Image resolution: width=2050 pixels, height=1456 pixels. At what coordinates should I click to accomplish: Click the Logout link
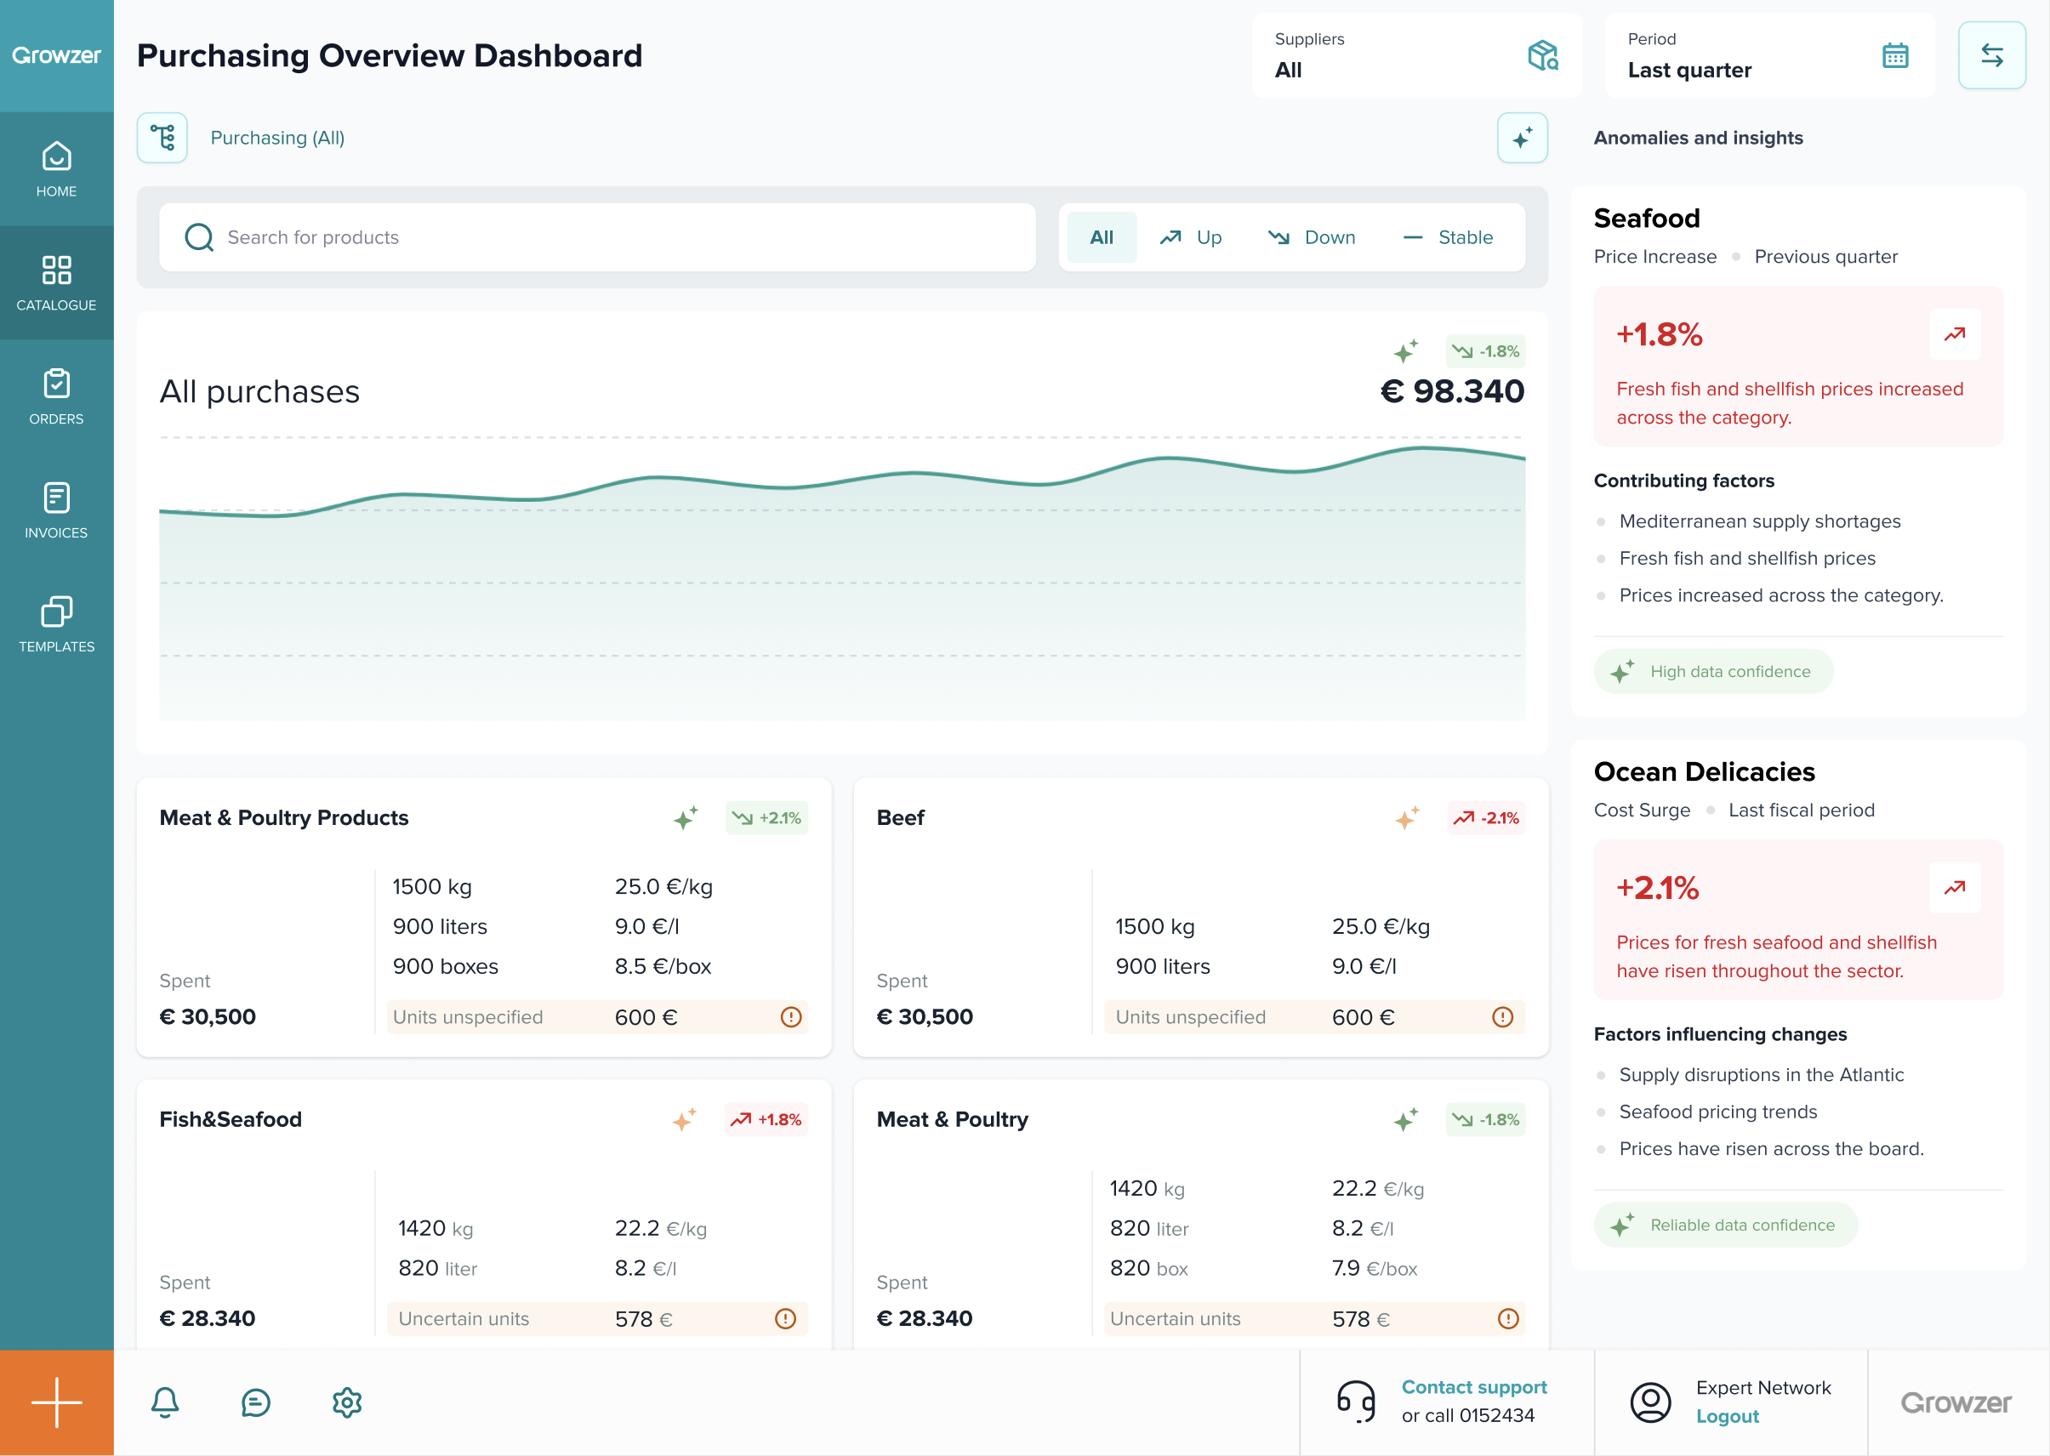pyautogui.click(x=1727, y=1417)
